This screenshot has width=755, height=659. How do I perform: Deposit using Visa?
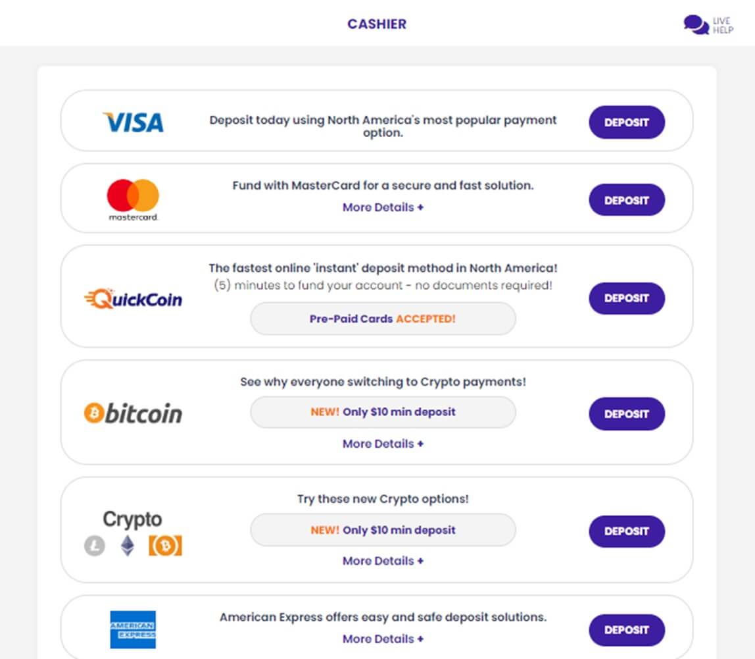tap(627, 122)
